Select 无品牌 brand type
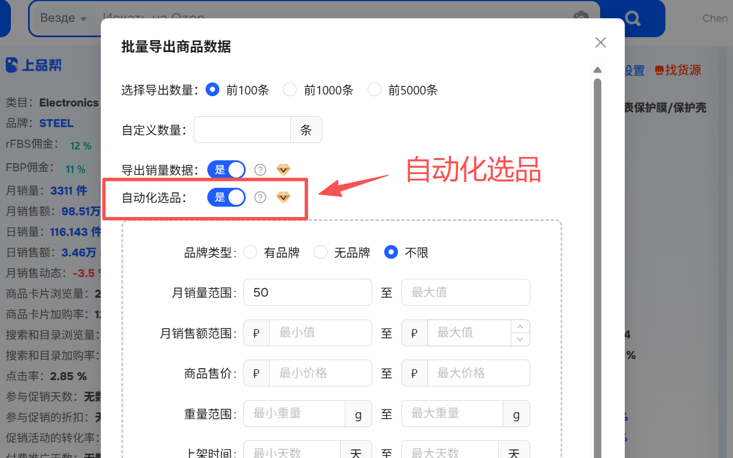 click(x=321, y=252)
